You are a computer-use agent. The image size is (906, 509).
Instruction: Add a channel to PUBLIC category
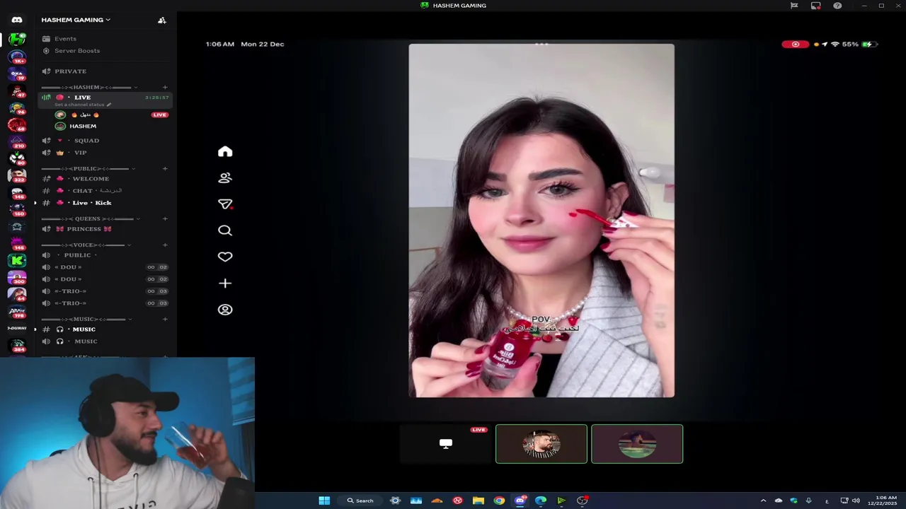[x=165, y=169]
